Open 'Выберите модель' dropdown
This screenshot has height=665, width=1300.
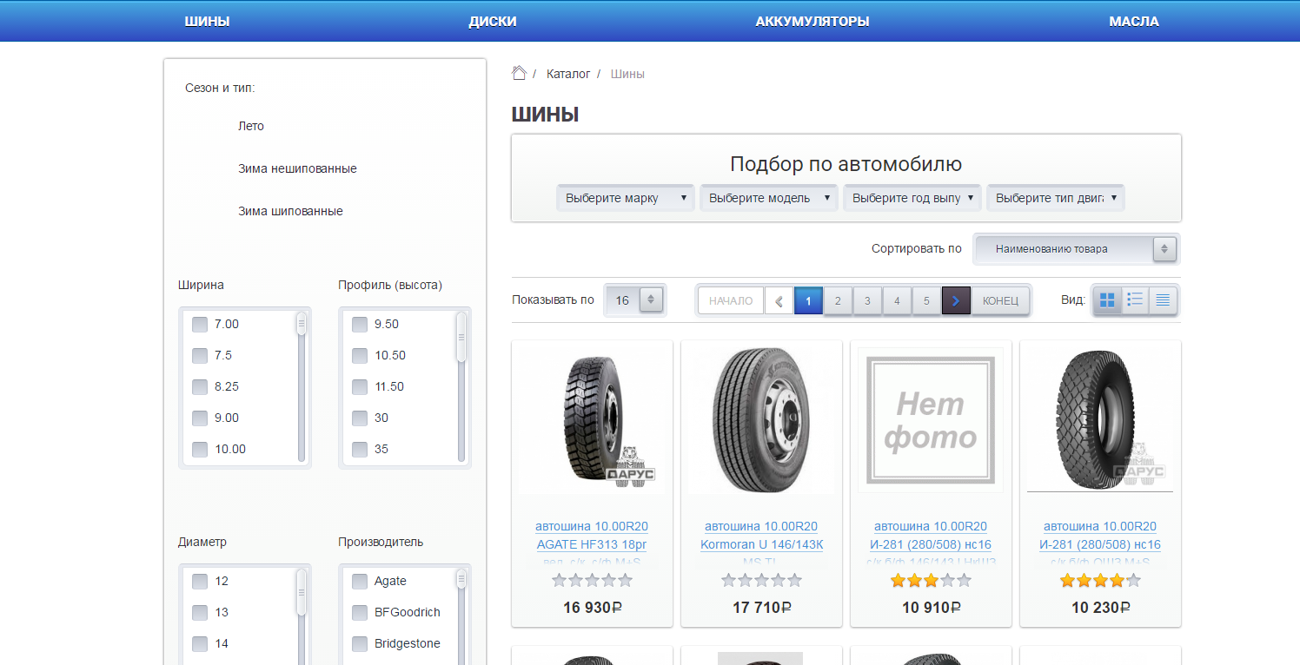point(769,198)
